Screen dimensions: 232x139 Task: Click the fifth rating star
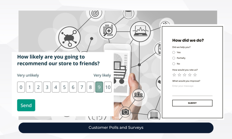[195, 75]
